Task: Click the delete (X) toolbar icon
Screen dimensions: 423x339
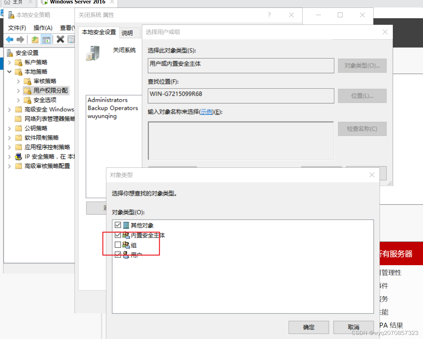Action: tap(60, 39)
